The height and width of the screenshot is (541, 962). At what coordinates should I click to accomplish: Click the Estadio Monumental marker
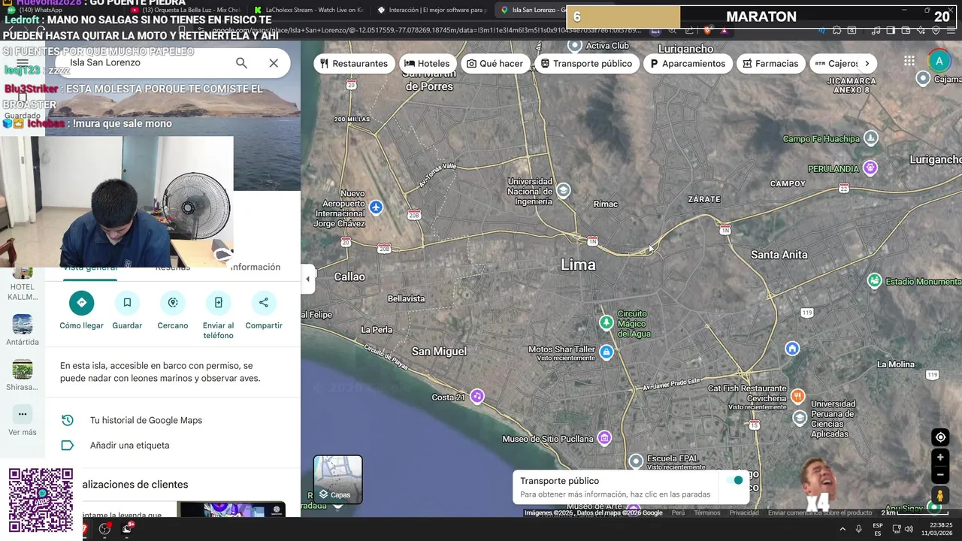(x=874, y=280)
